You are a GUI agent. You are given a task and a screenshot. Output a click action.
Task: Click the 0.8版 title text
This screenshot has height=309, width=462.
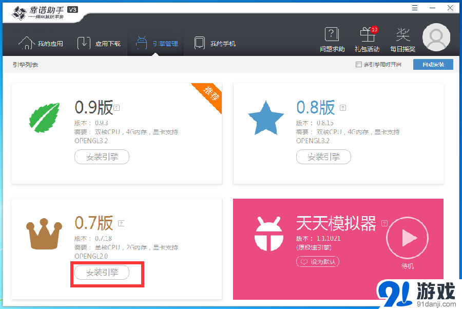click(316, 107)
